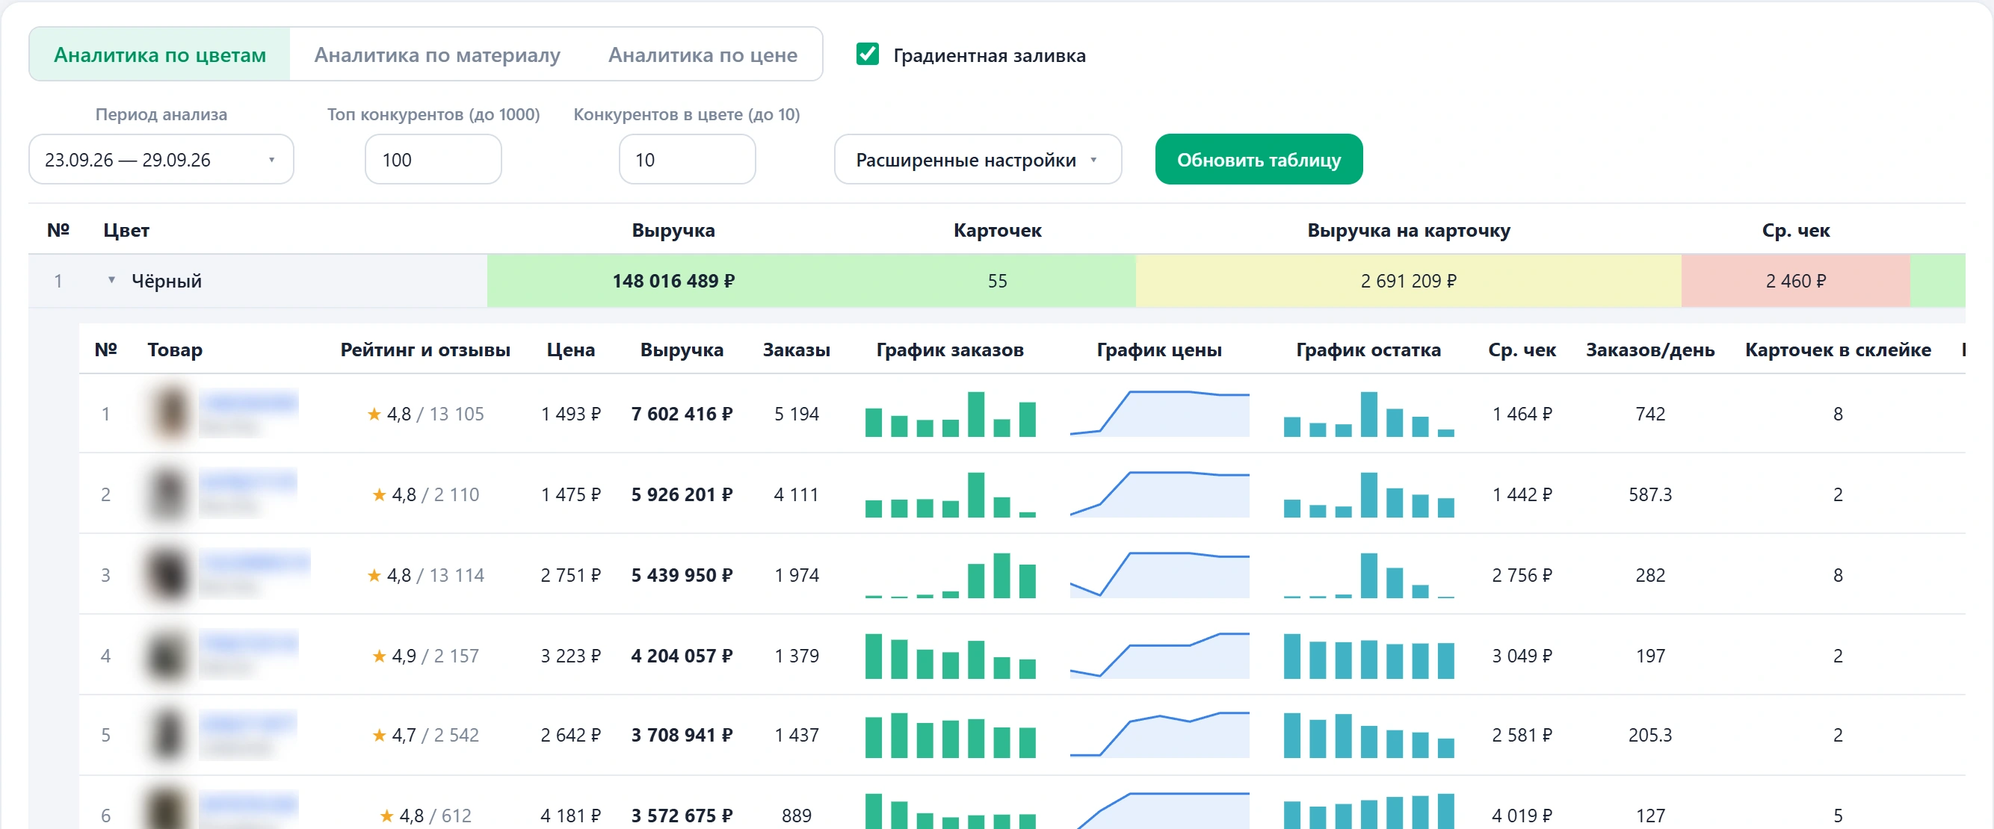Collapse the Чёрный color row
Screen dimensions: 1994x829
[111, 280]
